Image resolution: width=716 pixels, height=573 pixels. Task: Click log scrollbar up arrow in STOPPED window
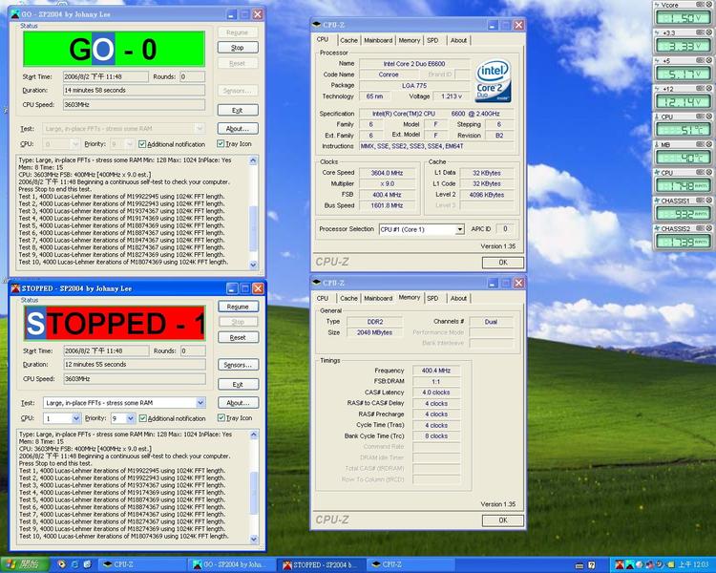pyautogui.click(x=254, y=435)
